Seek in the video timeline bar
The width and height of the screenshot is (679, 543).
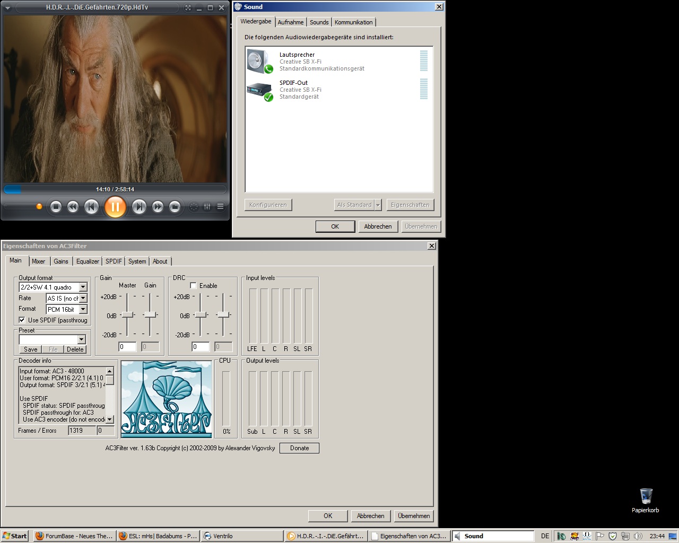(115, 189)
